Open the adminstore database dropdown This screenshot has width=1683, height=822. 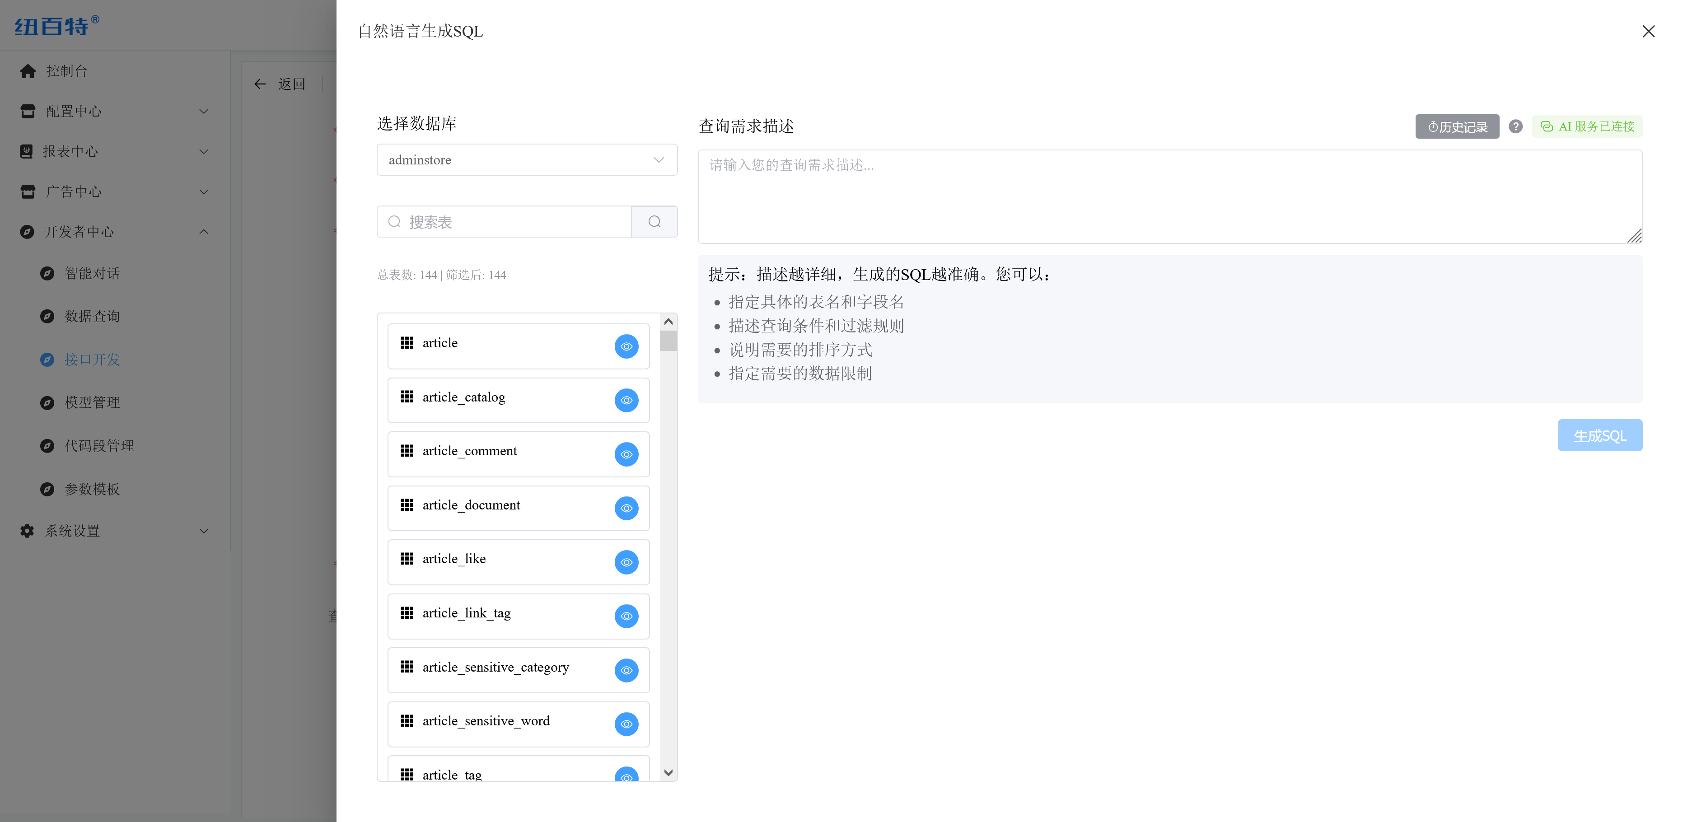pyautogui.click(x=527, y=160)
